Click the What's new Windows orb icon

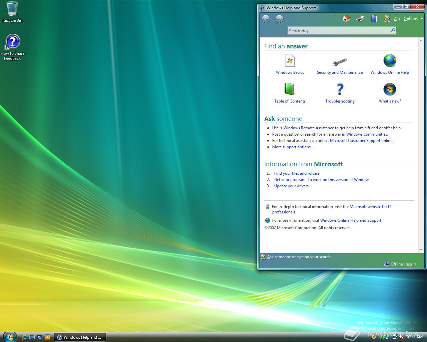[x=390, y=89]
